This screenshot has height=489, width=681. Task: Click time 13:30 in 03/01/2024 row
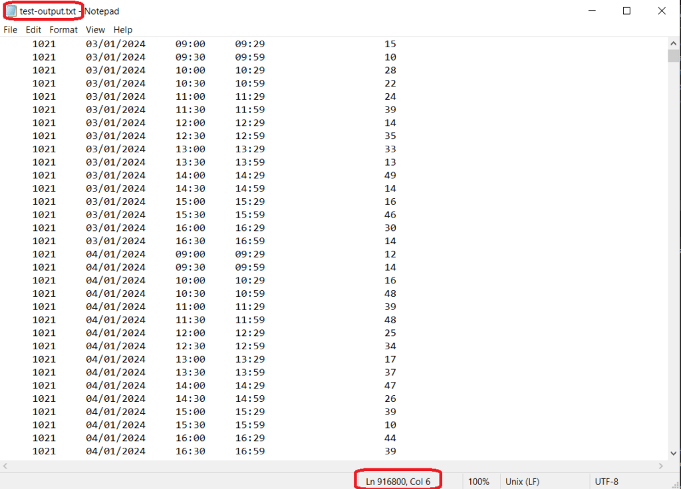pos(190,162)
